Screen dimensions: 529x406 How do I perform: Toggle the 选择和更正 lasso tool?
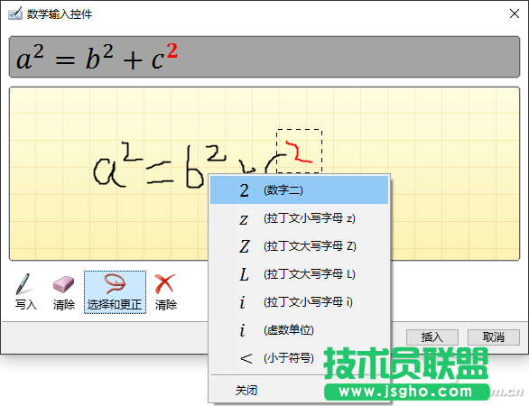115,292
